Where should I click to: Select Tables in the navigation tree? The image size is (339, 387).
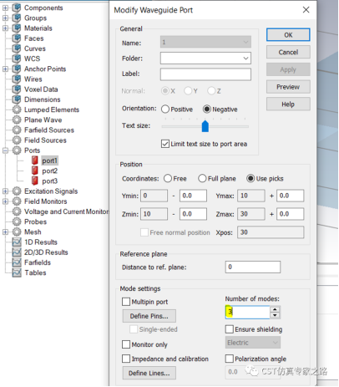coord(35,272)
